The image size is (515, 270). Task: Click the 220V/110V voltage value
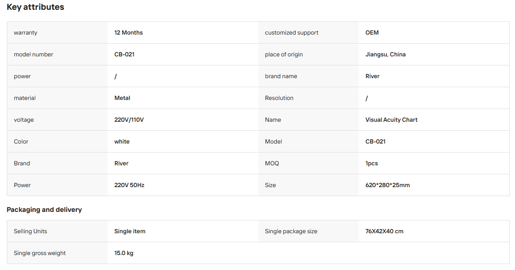129,120
